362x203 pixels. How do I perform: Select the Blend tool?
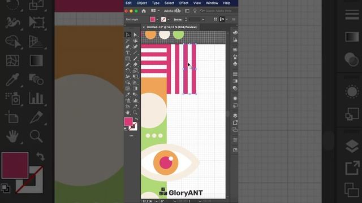pyautogui.click(x=135, y=95)
